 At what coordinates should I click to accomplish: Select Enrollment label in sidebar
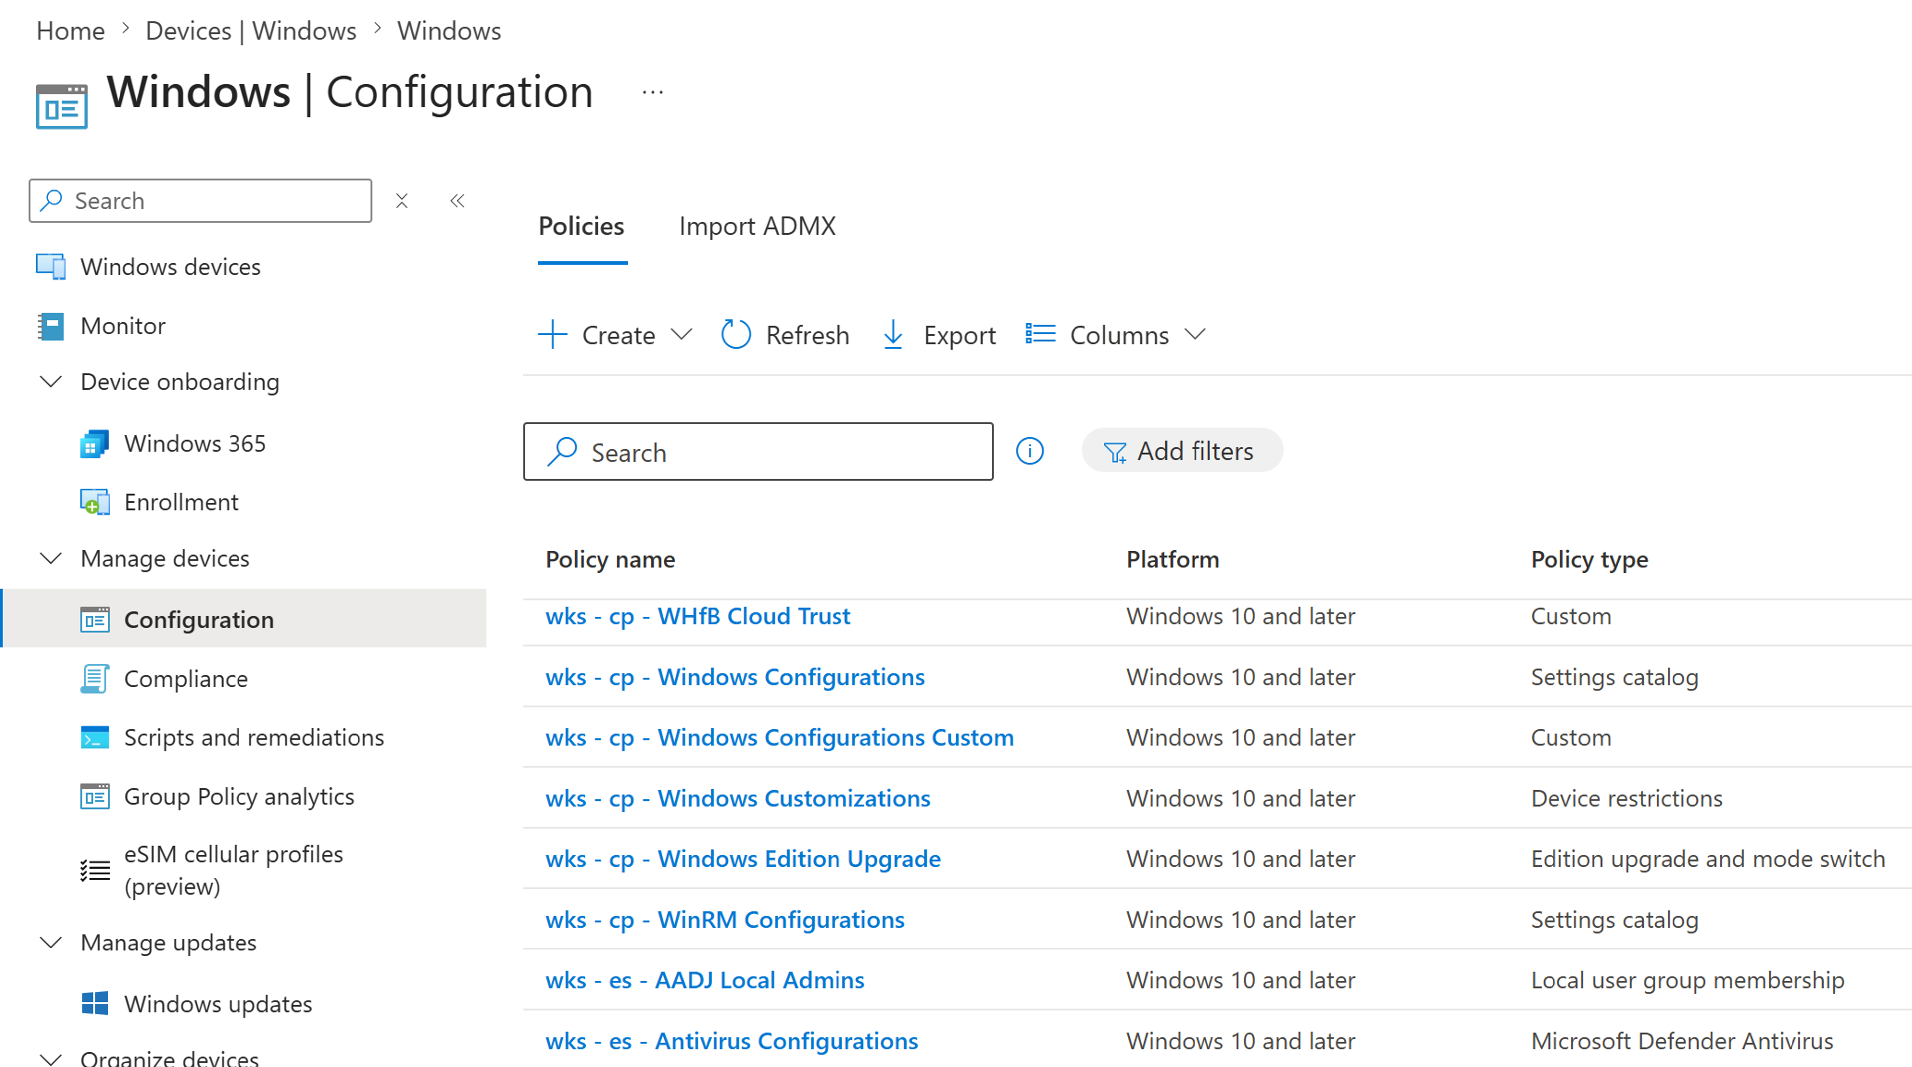[x=181, y=503]
